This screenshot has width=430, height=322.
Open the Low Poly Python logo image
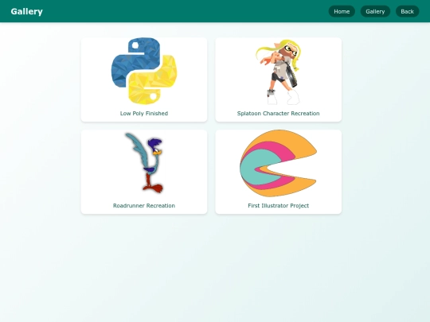pyautogui.click(x=144, y=71)
